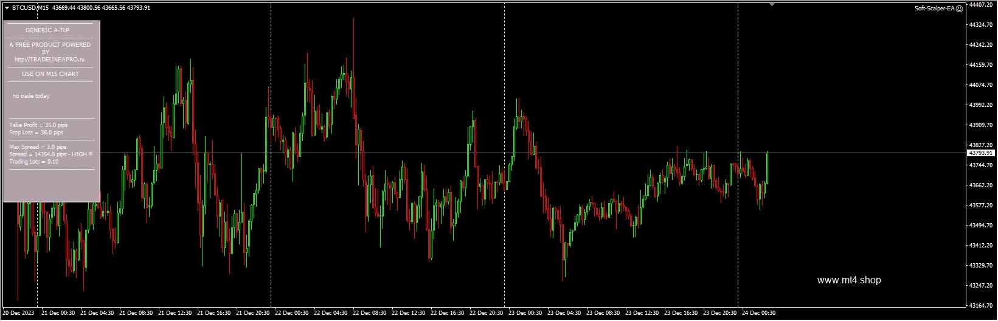The width and height of the screenshot is (998, 321).
Task: Click the current price tag 43793.91
Action: (x=980, y=153)
